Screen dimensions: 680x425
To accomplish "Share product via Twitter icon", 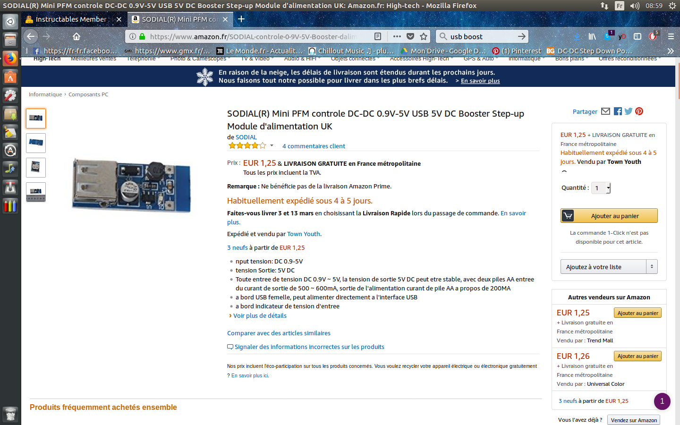I will 629,111.
